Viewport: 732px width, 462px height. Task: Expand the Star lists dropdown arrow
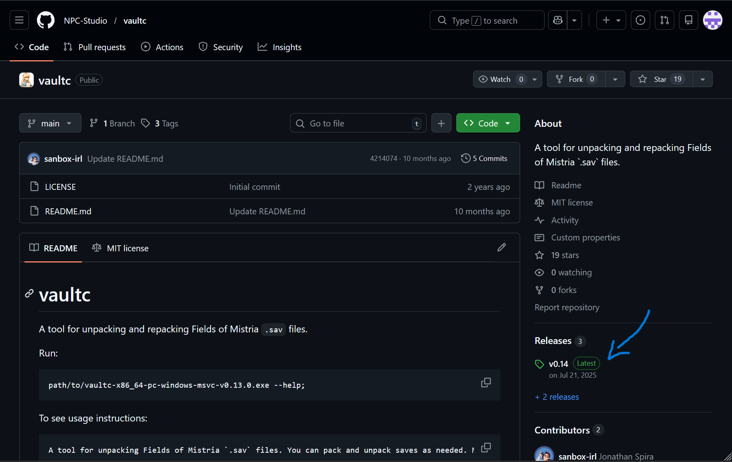pyautogui.click(x=703, y=79)
